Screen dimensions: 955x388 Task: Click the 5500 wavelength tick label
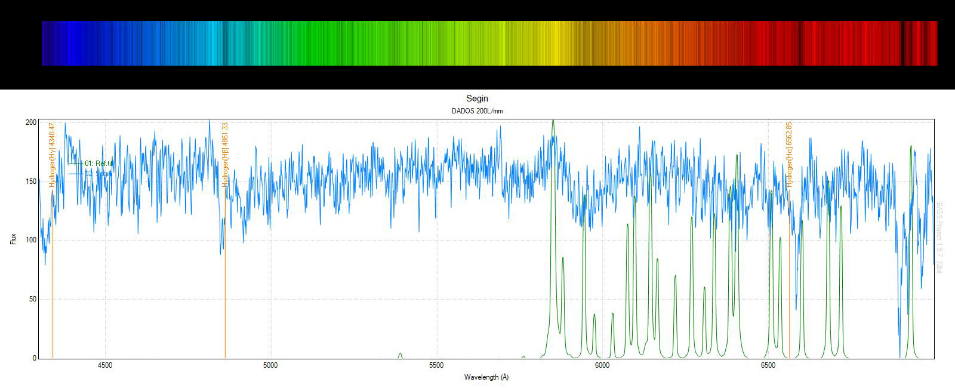tap(436, 365)
